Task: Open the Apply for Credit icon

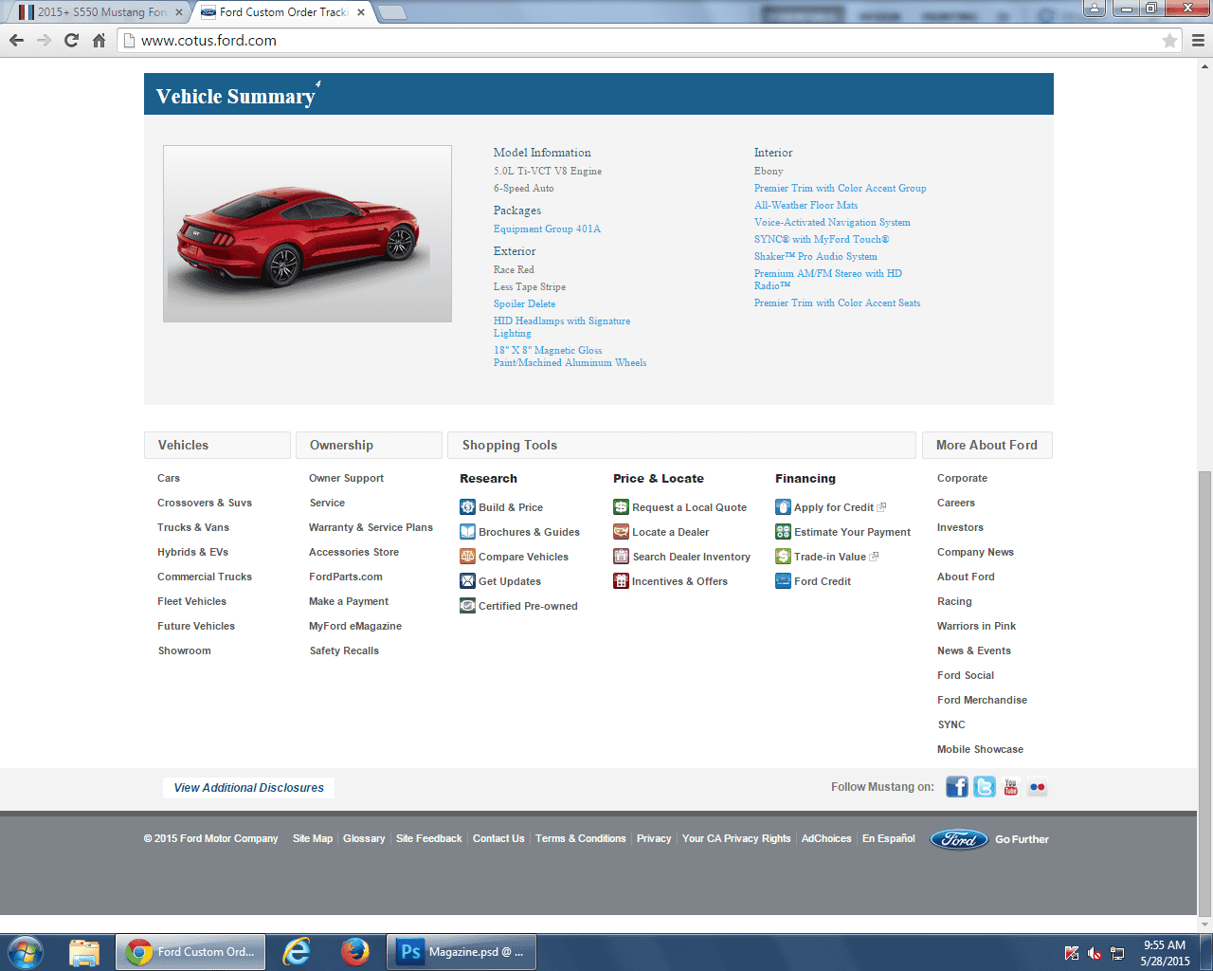Action: coord(783,507)
